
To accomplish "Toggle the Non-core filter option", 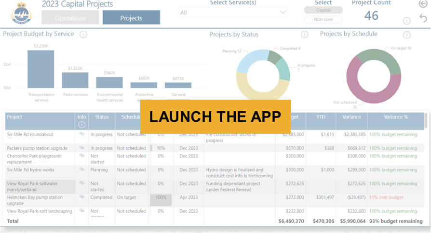I will (x=323, y=20).
